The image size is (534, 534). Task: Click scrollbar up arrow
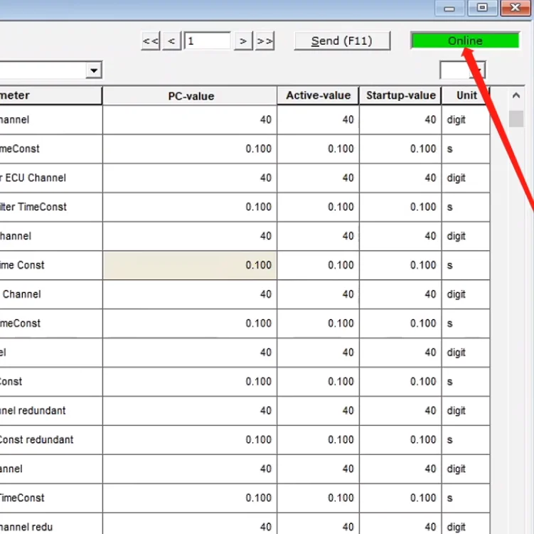tap(516, 95)
